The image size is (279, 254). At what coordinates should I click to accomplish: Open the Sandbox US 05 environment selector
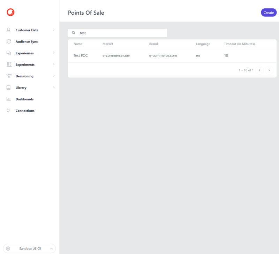tap(30, 248)
